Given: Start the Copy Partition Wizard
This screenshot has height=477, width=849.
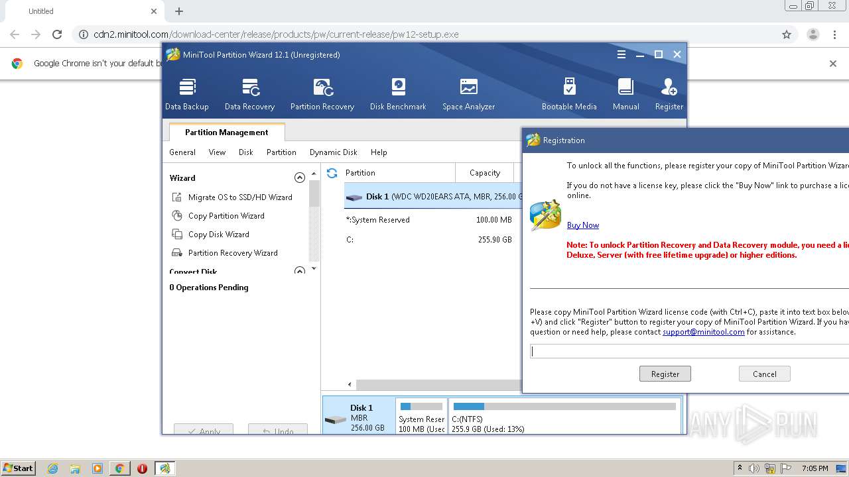Looking at the screenshot, I should click(218, 216).
